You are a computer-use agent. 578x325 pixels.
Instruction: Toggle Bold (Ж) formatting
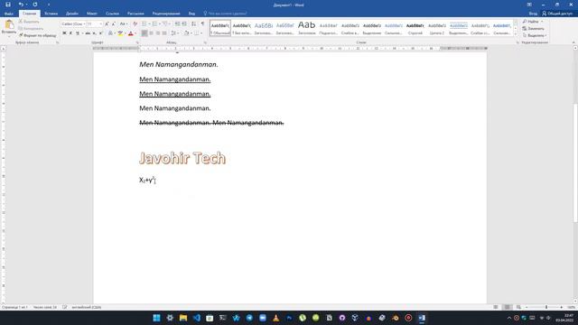(x=64, y=33)
